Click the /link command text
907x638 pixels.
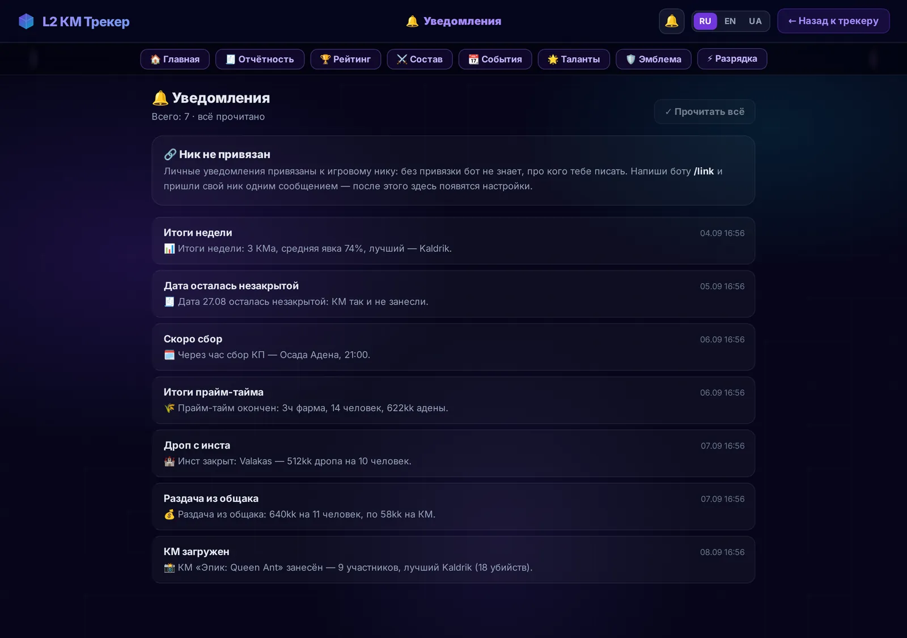point(704,171)
